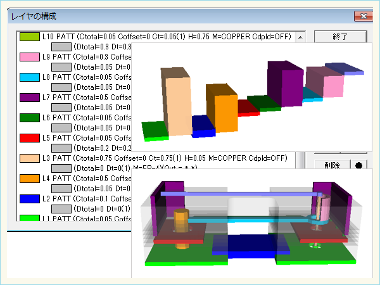Click the bright green L1 layer swatch

(29, 218)
